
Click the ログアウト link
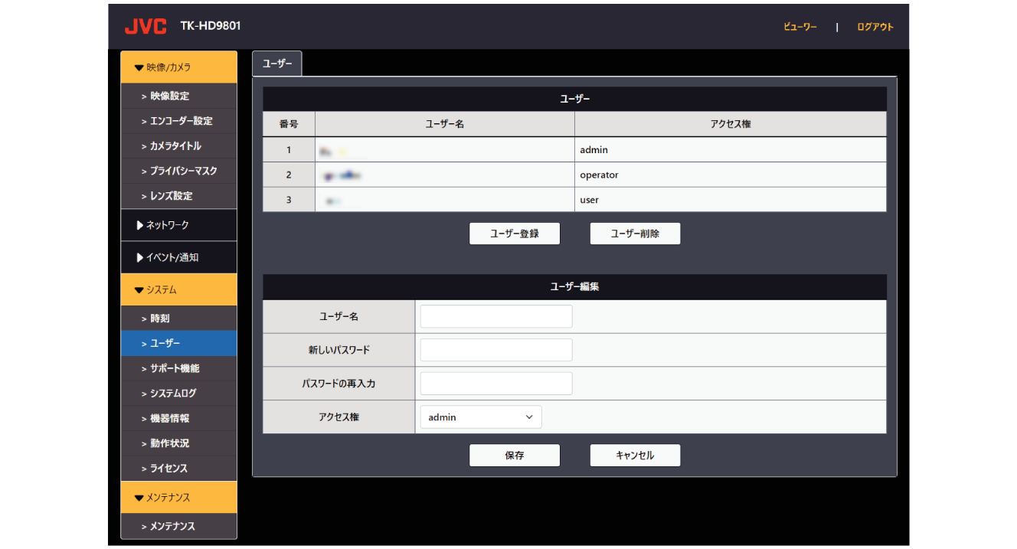pyautogui.click(x=875, y=27)
